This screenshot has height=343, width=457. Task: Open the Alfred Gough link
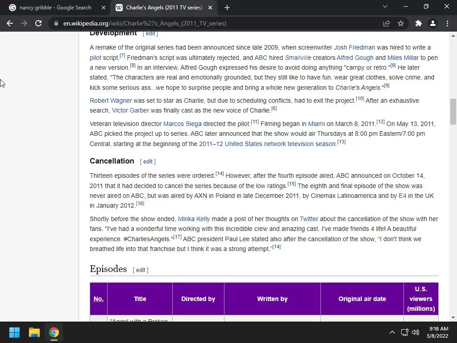(x=355, y=58)
